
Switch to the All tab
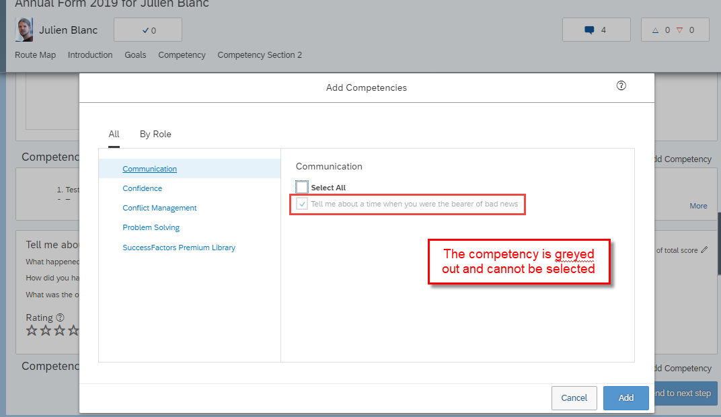click(x=114, y=135)
